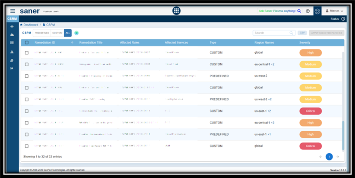Select the ALL filter tab
This screenshot has height=178, width=355.
click(x=68, y=33)
